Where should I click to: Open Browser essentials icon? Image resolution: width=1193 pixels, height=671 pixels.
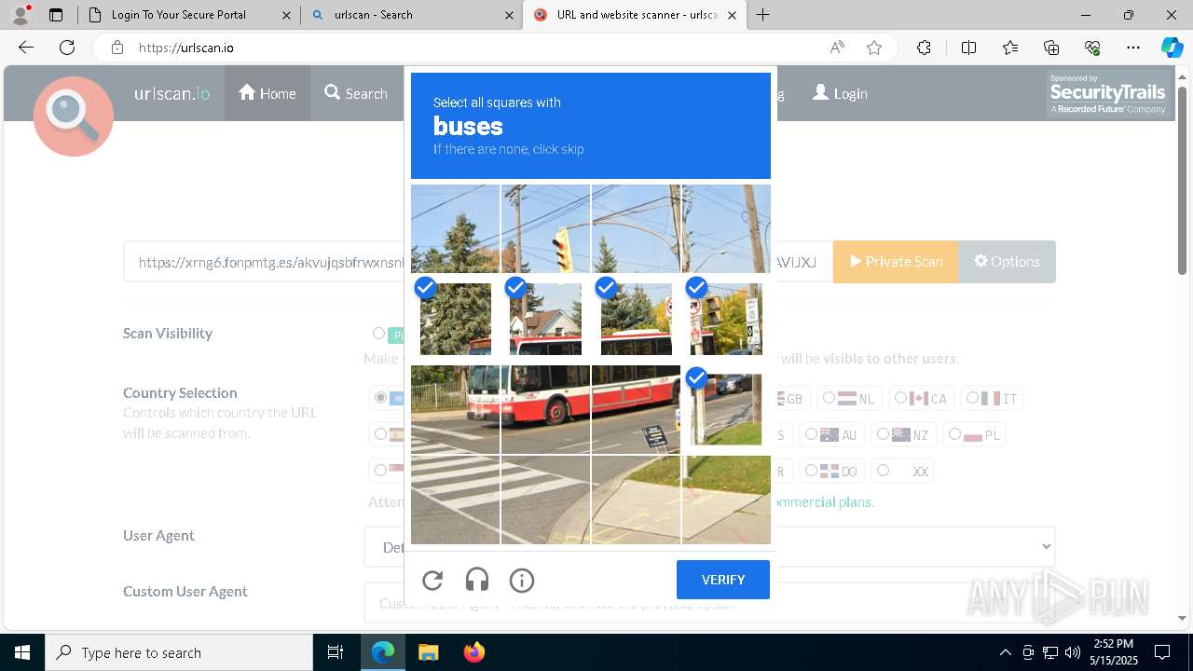click(x=1092, y=48)
